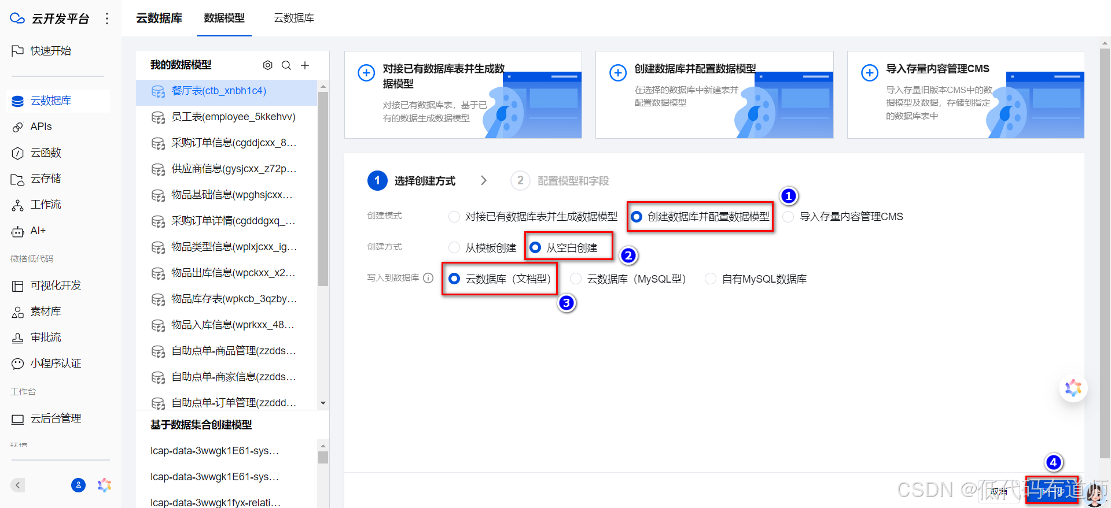The image size is (1111, 508).
Task: Click the chevron between step 1 and step 2
Action: pos(484,181)
